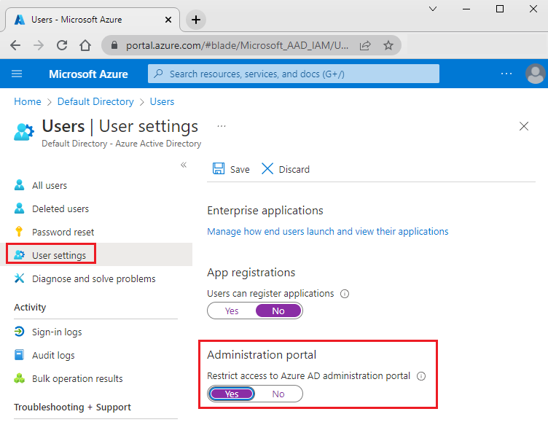This screenshot has height=433, width=548.
Task: Click the Sign-in logs arrow icon
Action: point(19,331)
